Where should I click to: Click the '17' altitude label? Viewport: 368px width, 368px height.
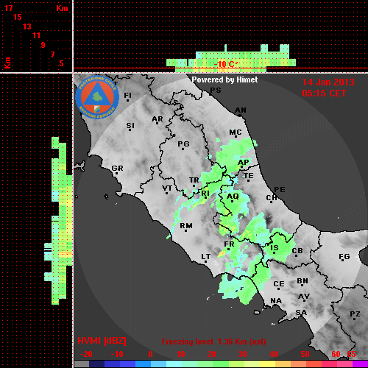tap(8, 8)
